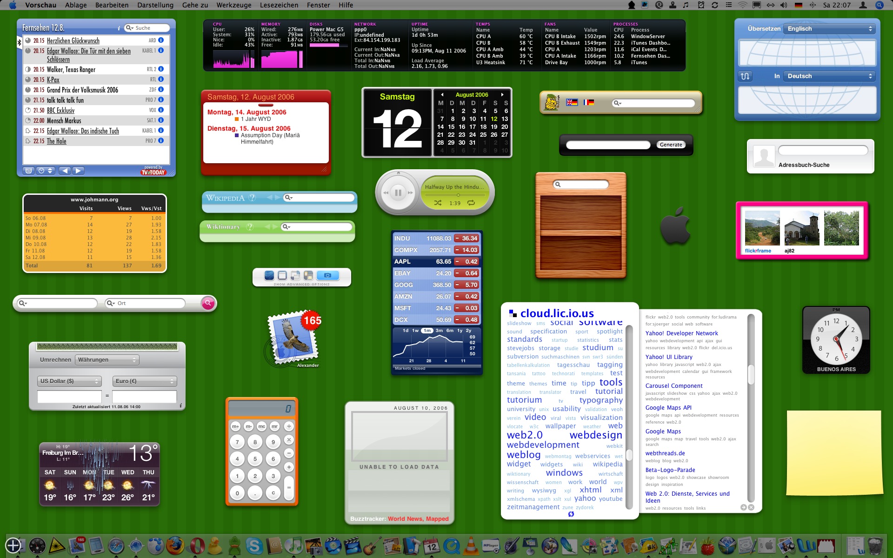
Task: Open the Währungen conversion type dropdown
Action: (x=107, y=360)
